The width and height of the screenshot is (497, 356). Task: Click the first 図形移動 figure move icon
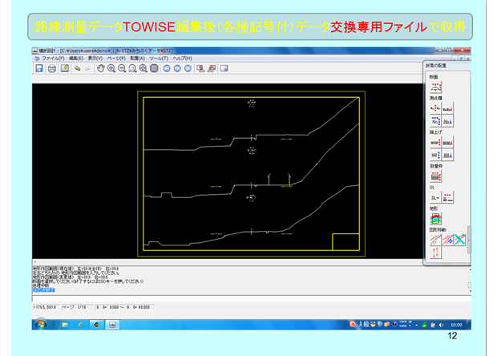(435, 240)
